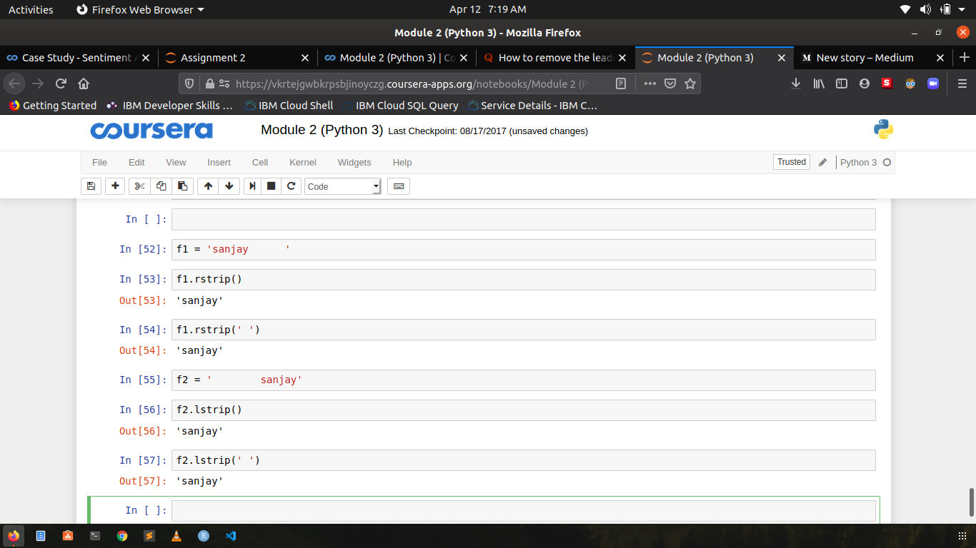The height and width of the screenshot is (548, 976).
Task: Click the empty selected cell at the bottom
Action: [523, 511]
